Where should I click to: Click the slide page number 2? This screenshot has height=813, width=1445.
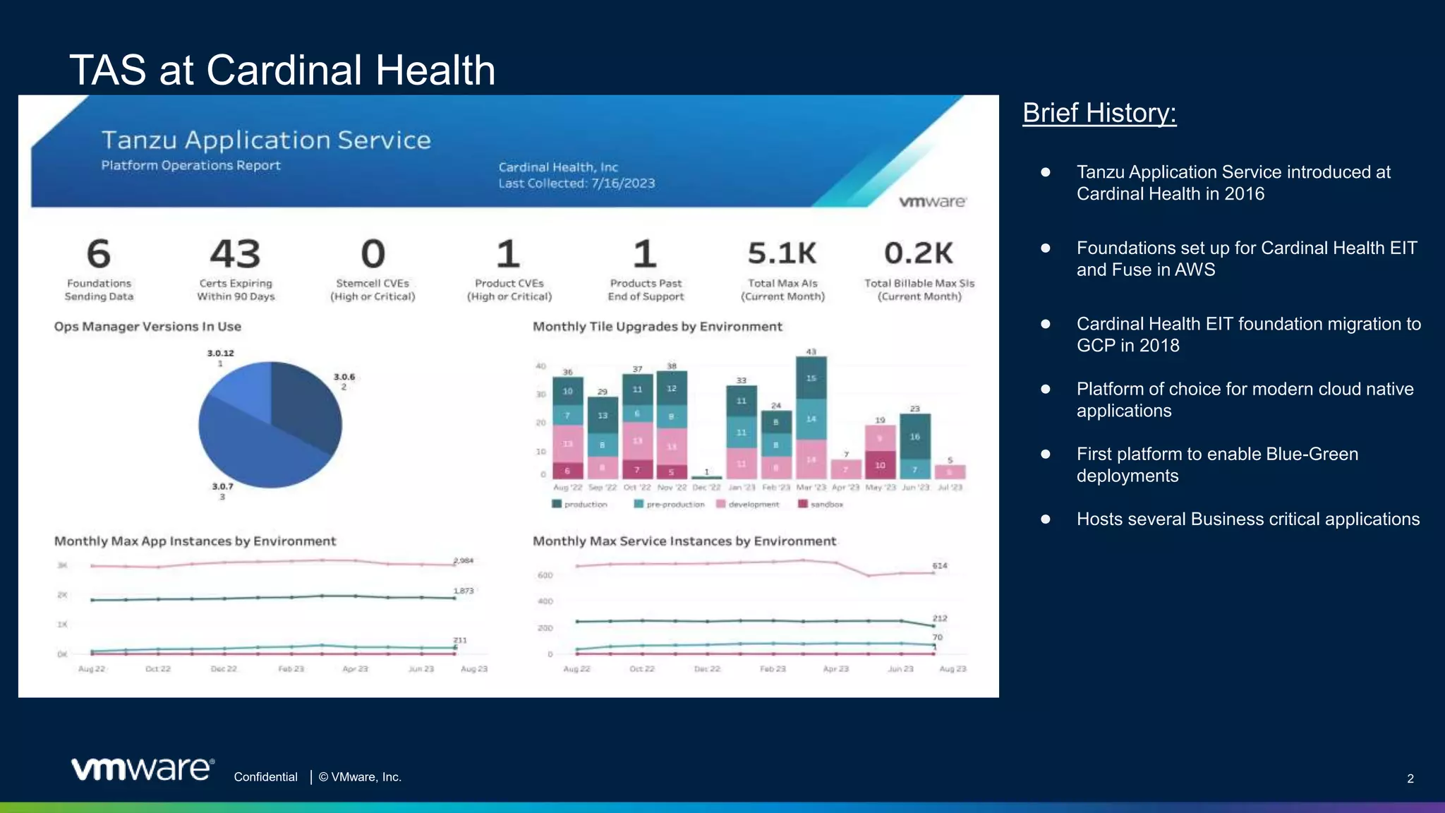1410,778
